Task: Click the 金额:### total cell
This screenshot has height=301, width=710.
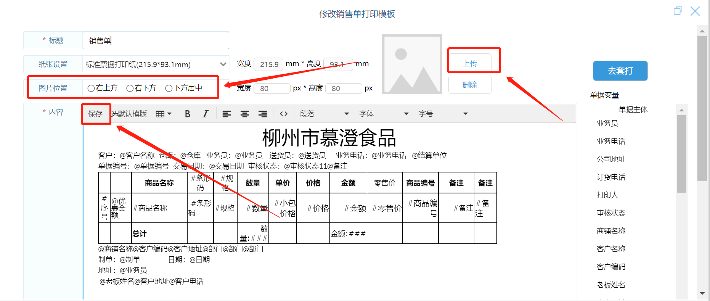Action: 348,233
